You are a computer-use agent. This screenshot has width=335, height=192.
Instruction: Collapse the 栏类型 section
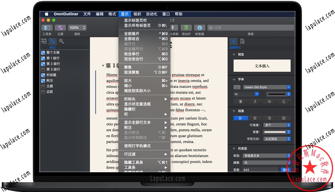tap(234, 149)
